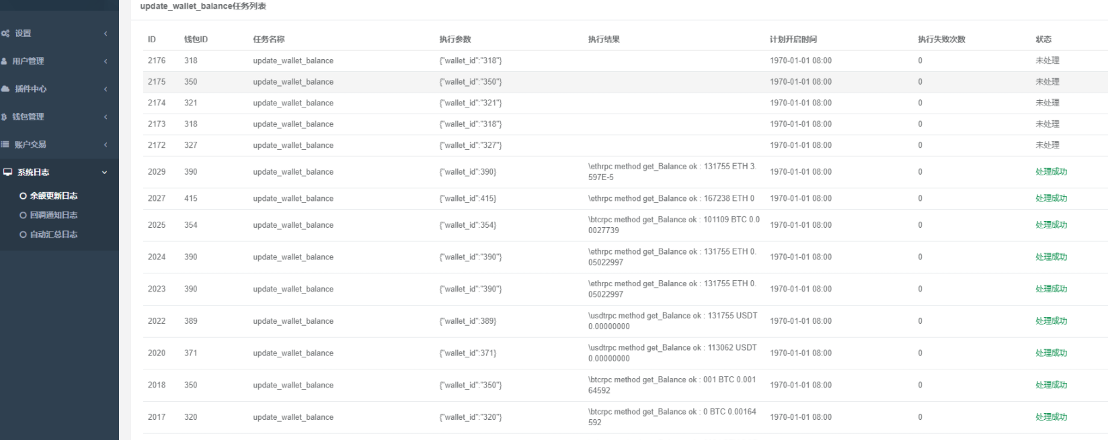Image resolution: width=1108 pixels, height=440 pixels.
Task: Click the user icon beside 用户管理
Action: [5, 61]
